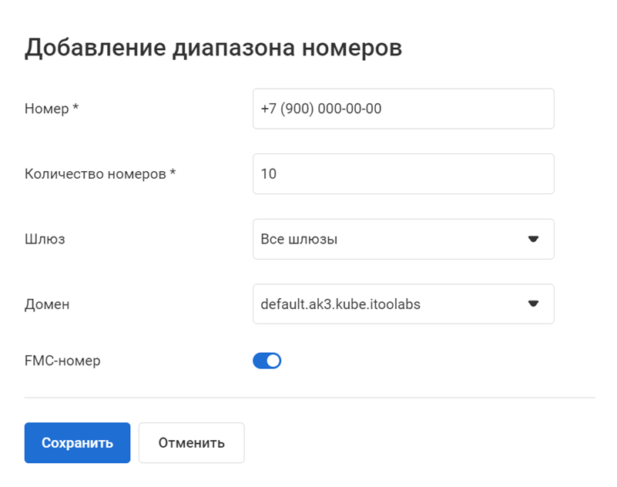Click the asterisk beside Количество номеров

[173, 173]
